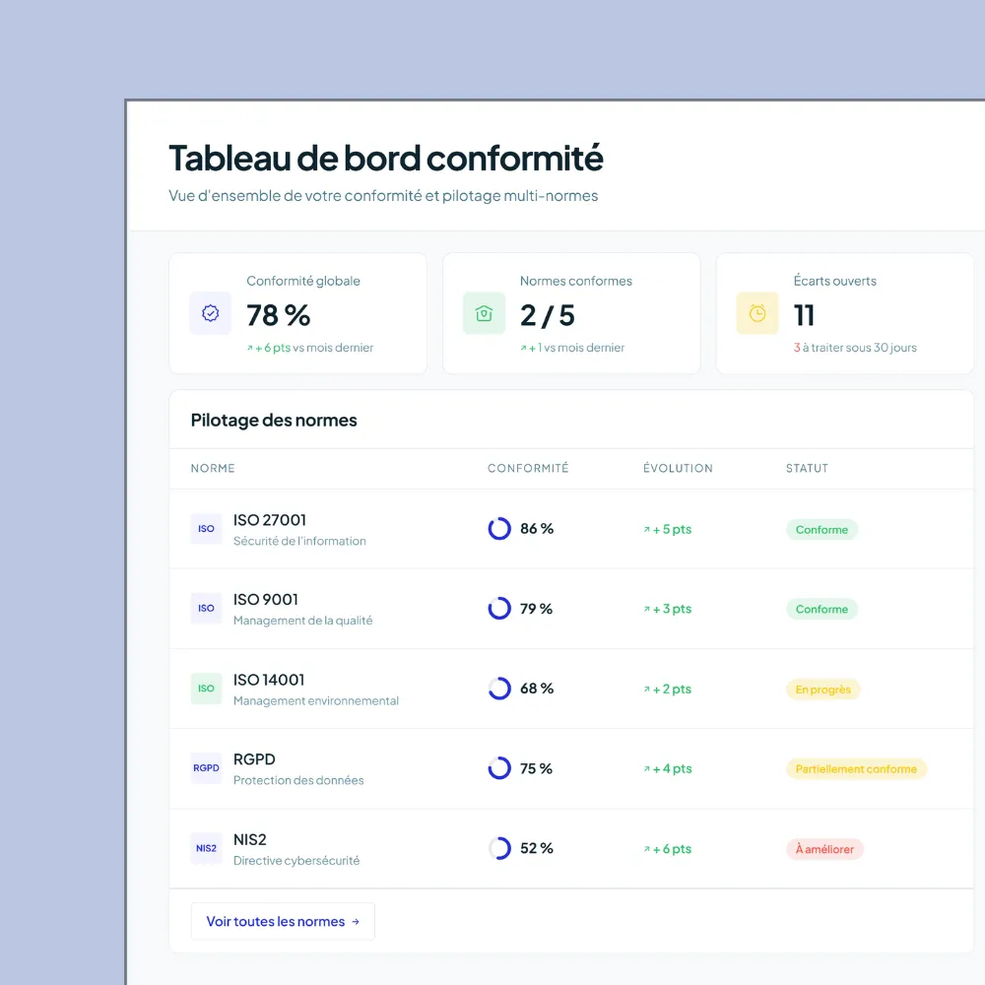Screen dimensions: 985x985
Task: Click the +4 pts evolution value
Action: tap(672, 769)
